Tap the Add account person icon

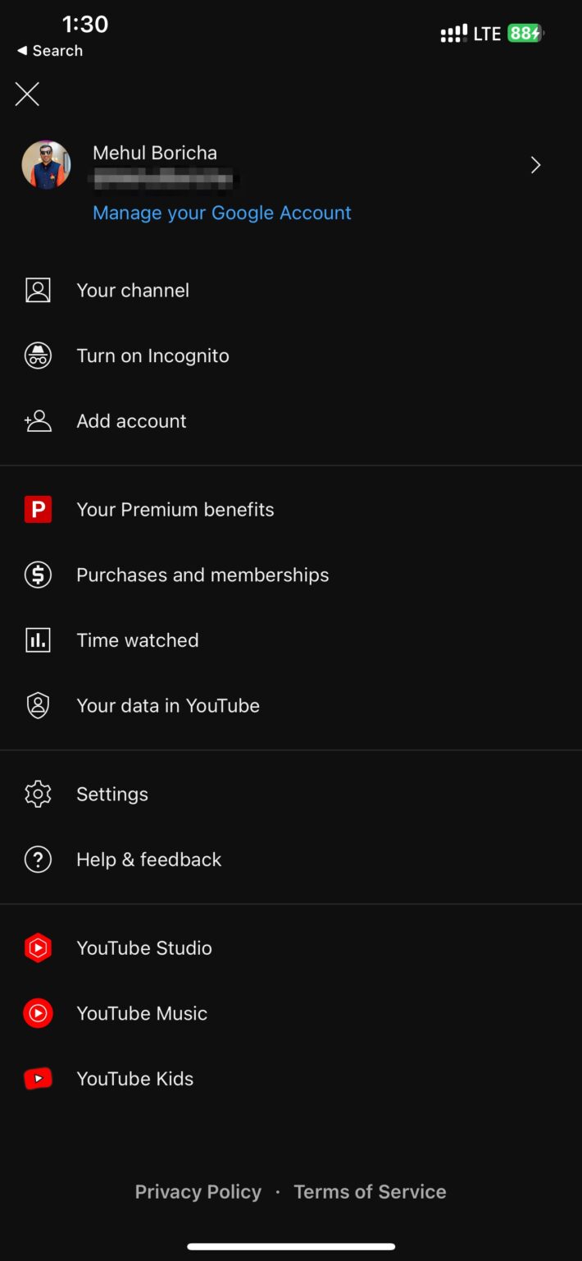(x=38, y=420)
